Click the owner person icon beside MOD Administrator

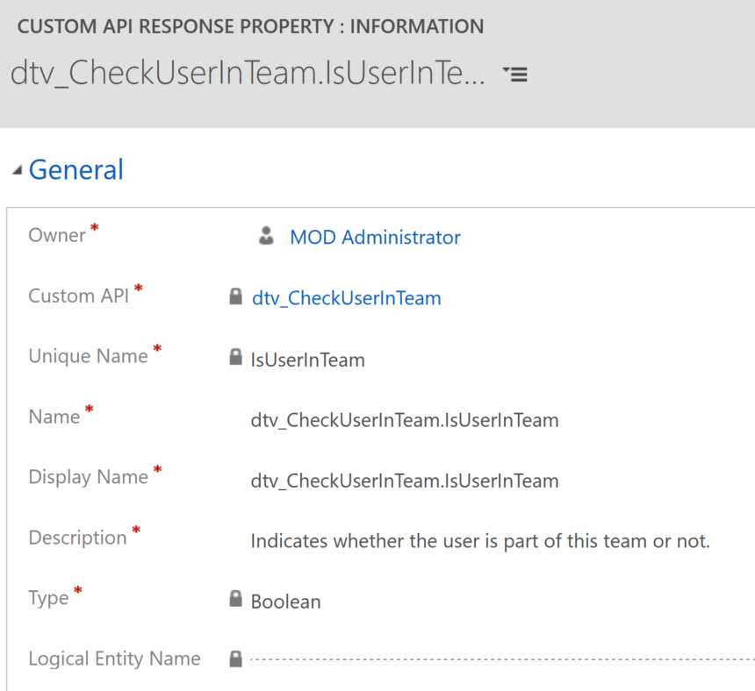click(266, 236)
